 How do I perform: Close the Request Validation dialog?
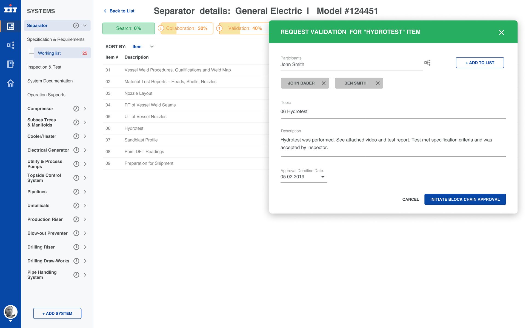[501, 32]
